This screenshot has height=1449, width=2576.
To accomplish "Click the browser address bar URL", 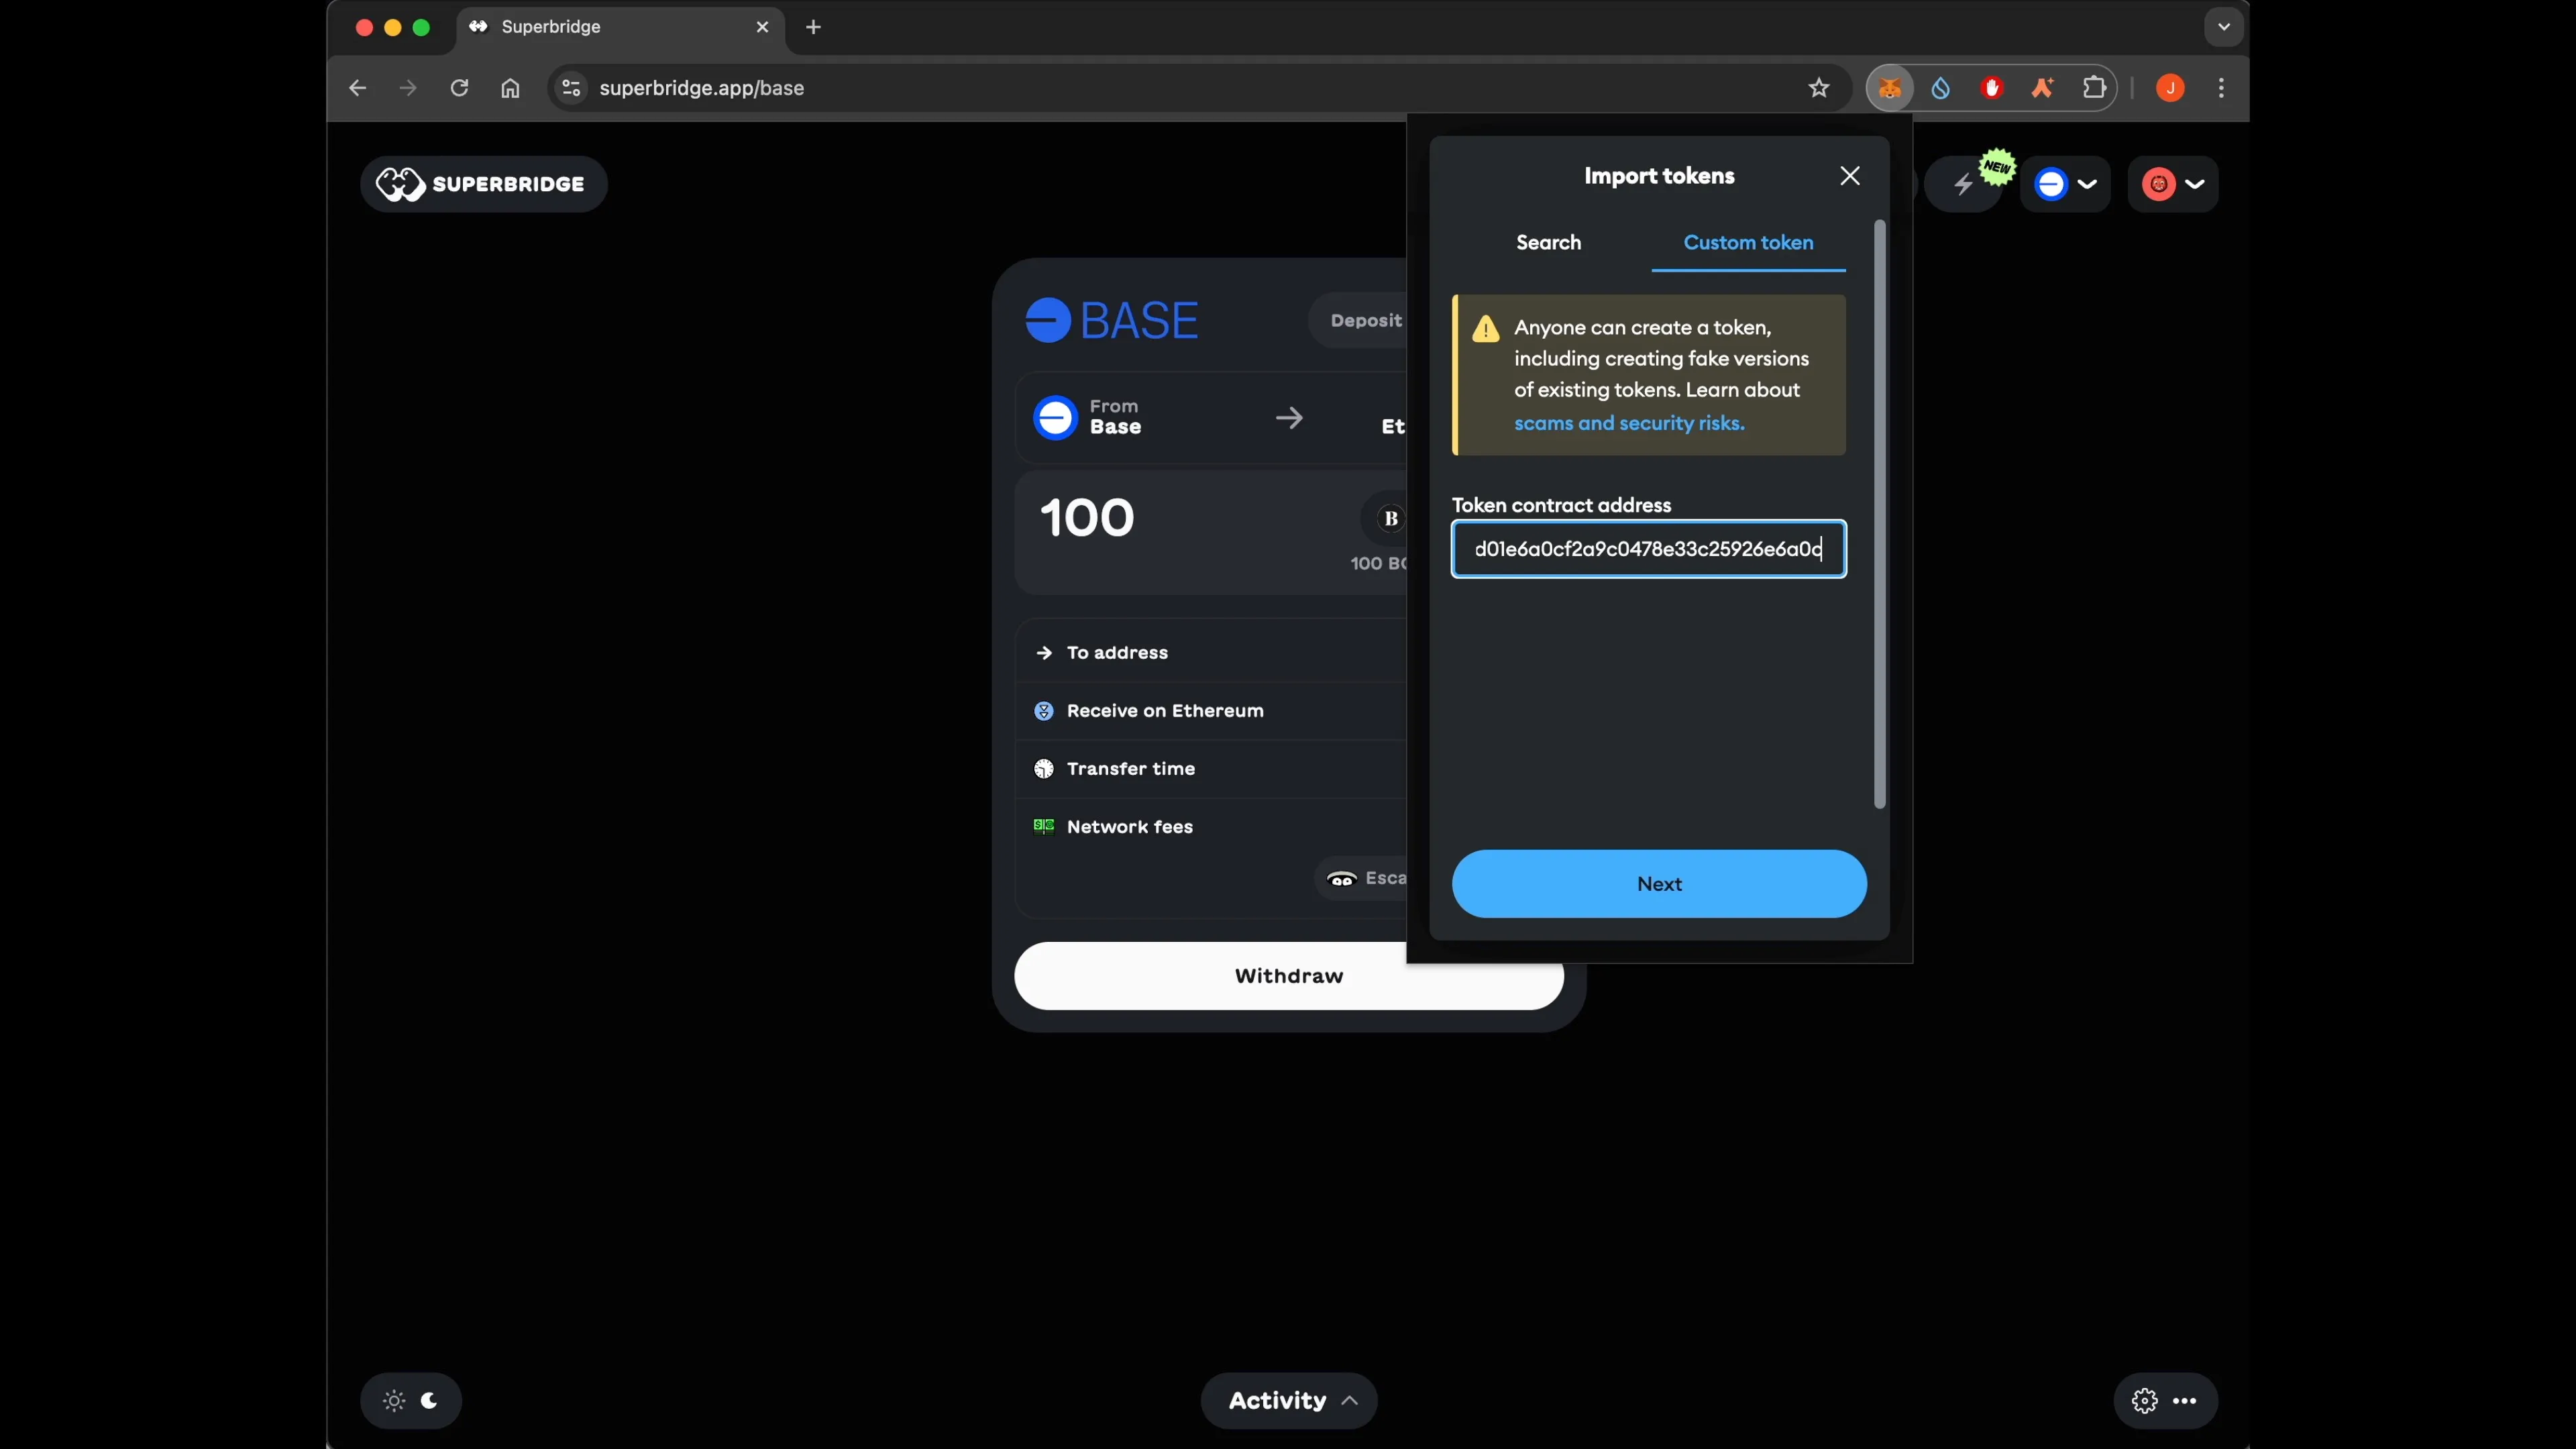I will pyautogui.click(x=701, y=88).
